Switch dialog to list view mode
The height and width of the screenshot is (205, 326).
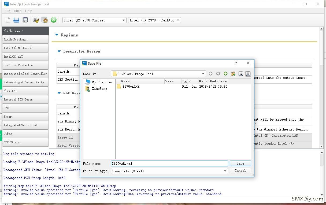(x=241, y=74)
